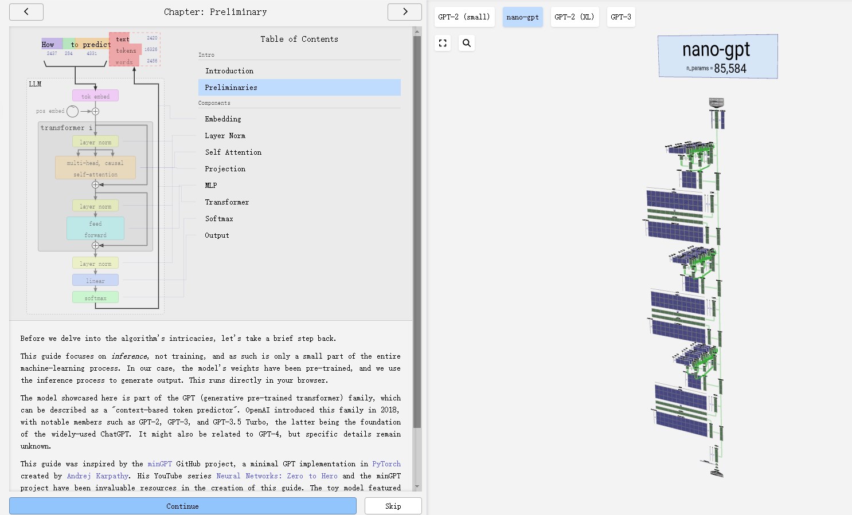Click the scrollbar down arrow
This screenshot has width=852, height=515.
click(x=417, y=486)
